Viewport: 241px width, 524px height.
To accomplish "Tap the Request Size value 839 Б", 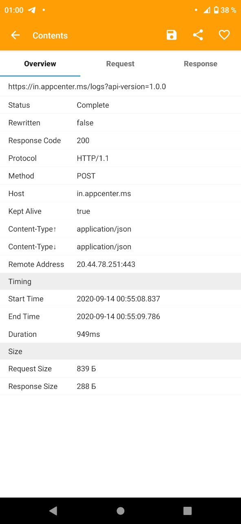I will (x=86, y=369).
